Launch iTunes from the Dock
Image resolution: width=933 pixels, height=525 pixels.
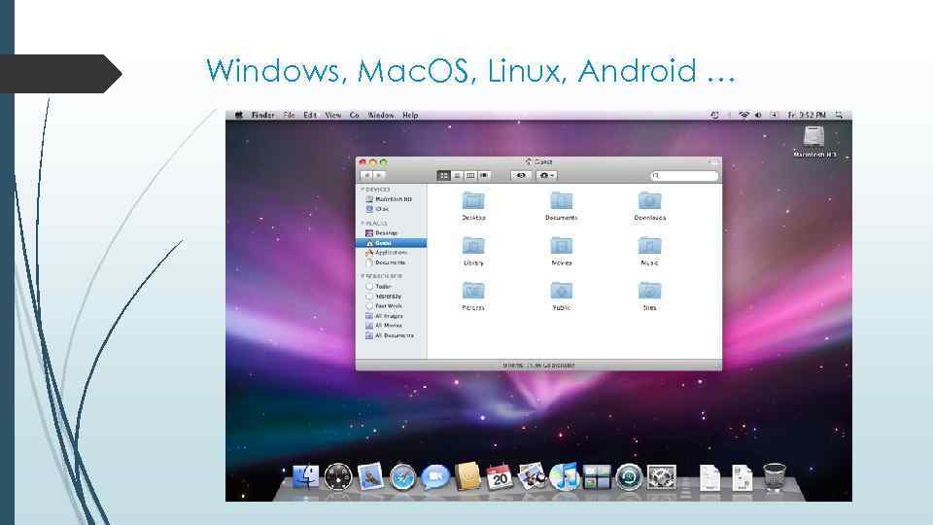pos(564,476)
